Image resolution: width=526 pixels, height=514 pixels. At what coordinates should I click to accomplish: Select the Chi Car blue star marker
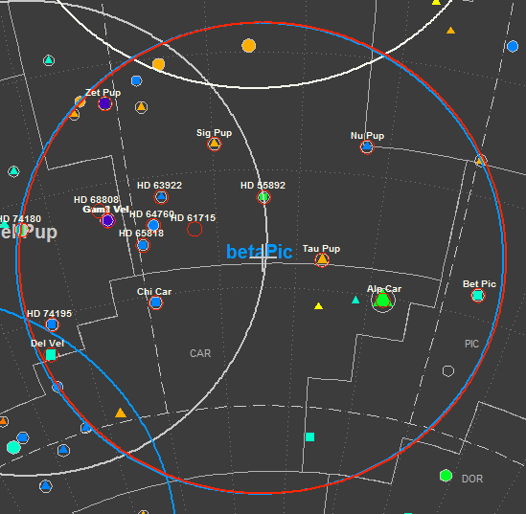click(155, 302)
